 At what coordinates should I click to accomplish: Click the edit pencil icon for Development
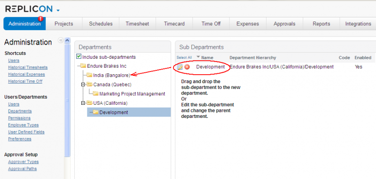click(x=180, y=67)
